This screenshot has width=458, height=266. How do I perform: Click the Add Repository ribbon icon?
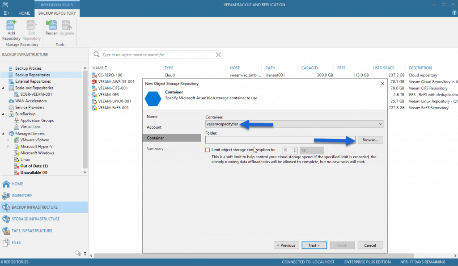(11, 30)
